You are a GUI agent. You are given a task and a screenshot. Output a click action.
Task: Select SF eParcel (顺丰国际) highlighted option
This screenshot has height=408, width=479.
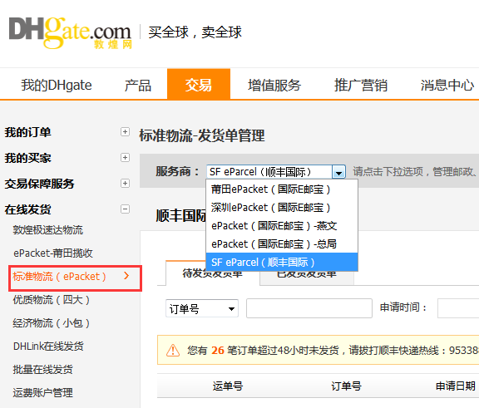coord(282,262)
